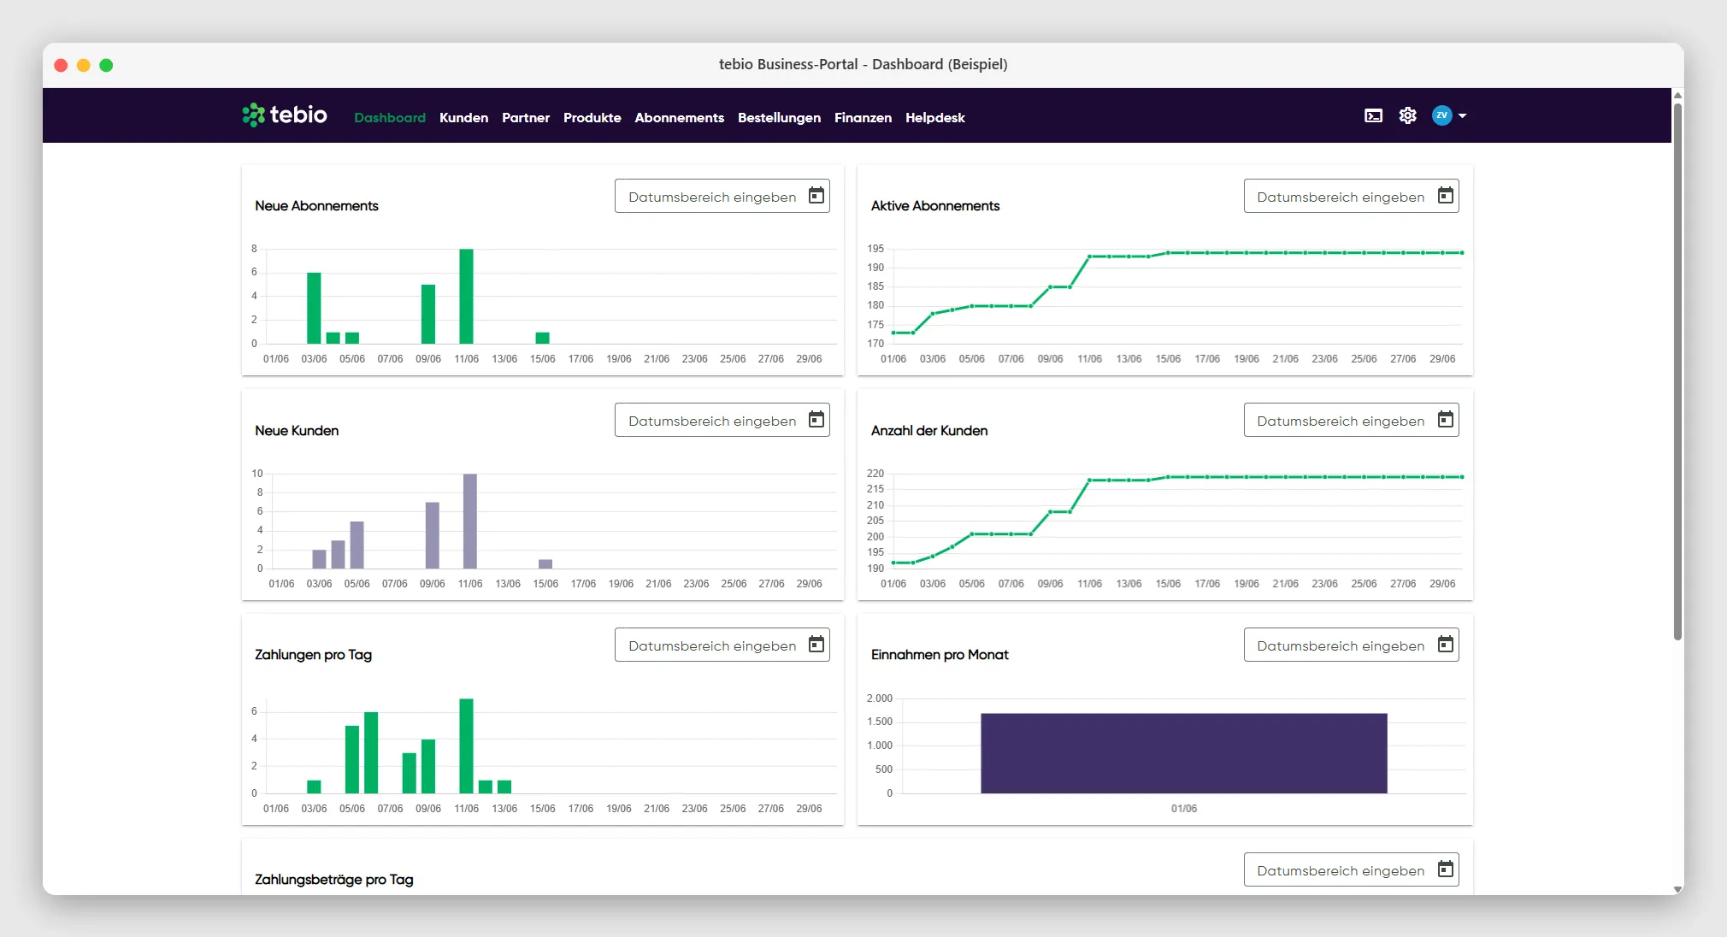Click the yellow minimize window button
1727x937 pixels.
[x=83, y=65]
